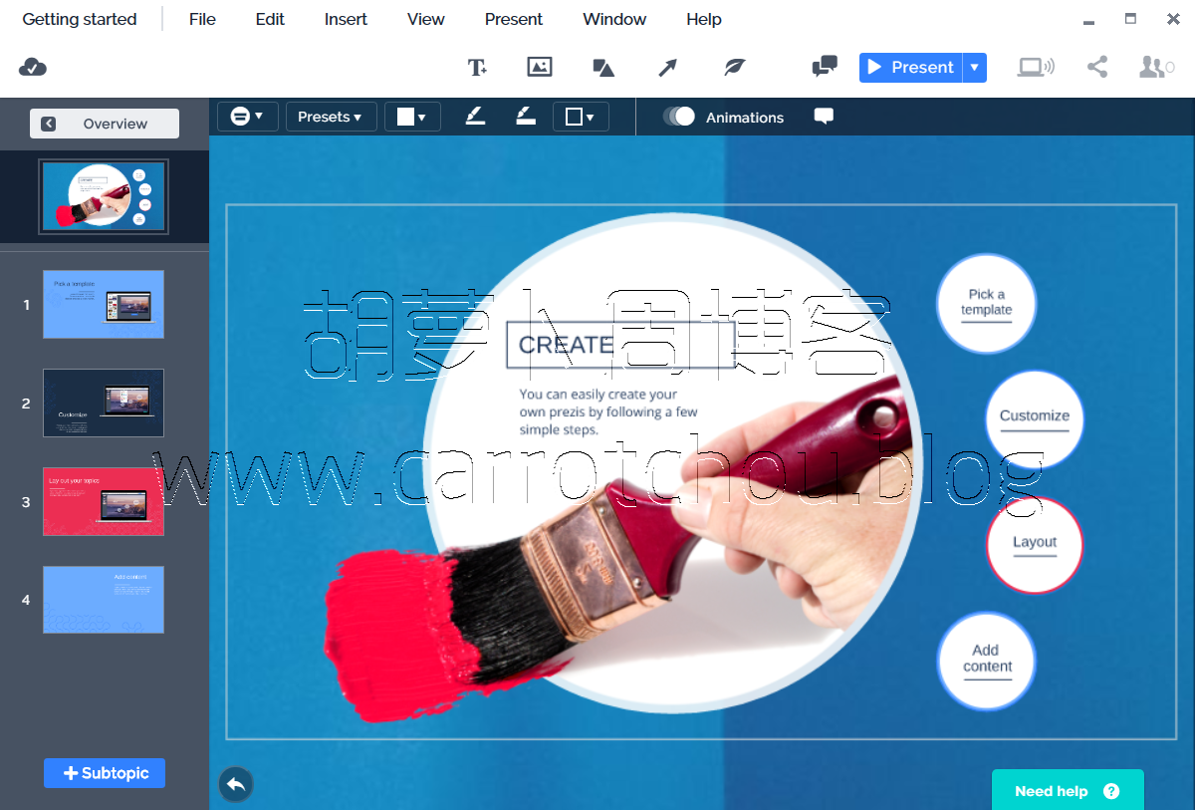Go back with the Overview button

(105, 124)
